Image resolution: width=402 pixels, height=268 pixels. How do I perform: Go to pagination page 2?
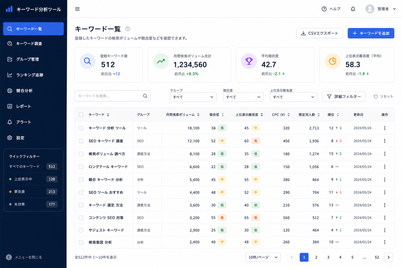coord(316,257)
